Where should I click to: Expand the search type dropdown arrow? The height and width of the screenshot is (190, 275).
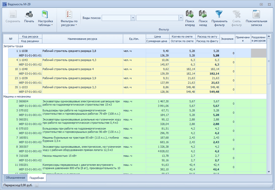[x=133, y=18]
